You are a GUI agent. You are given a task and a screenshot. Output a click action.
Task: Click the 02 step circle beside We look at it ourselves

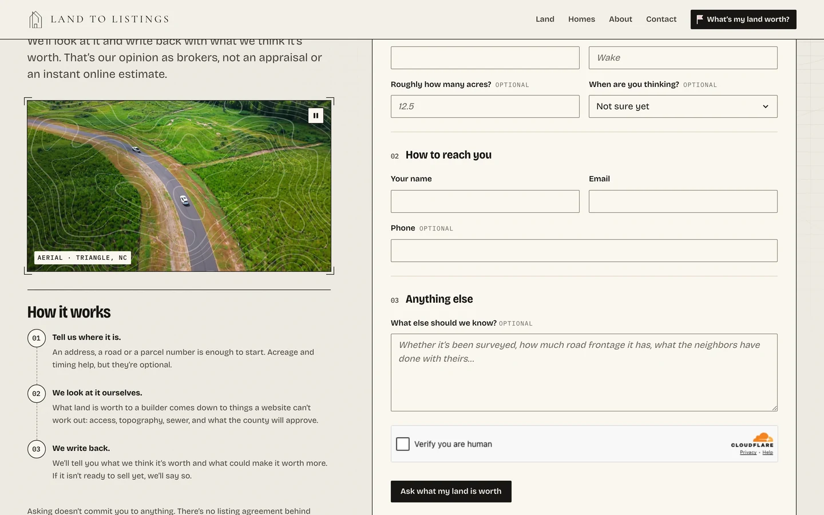pos(37,394)
